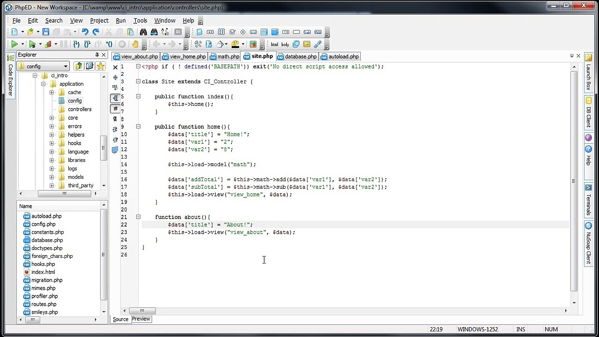599x337 pixels.
Task: Click the editor horizontal scrollbar thumb
Action: [142, 311]
